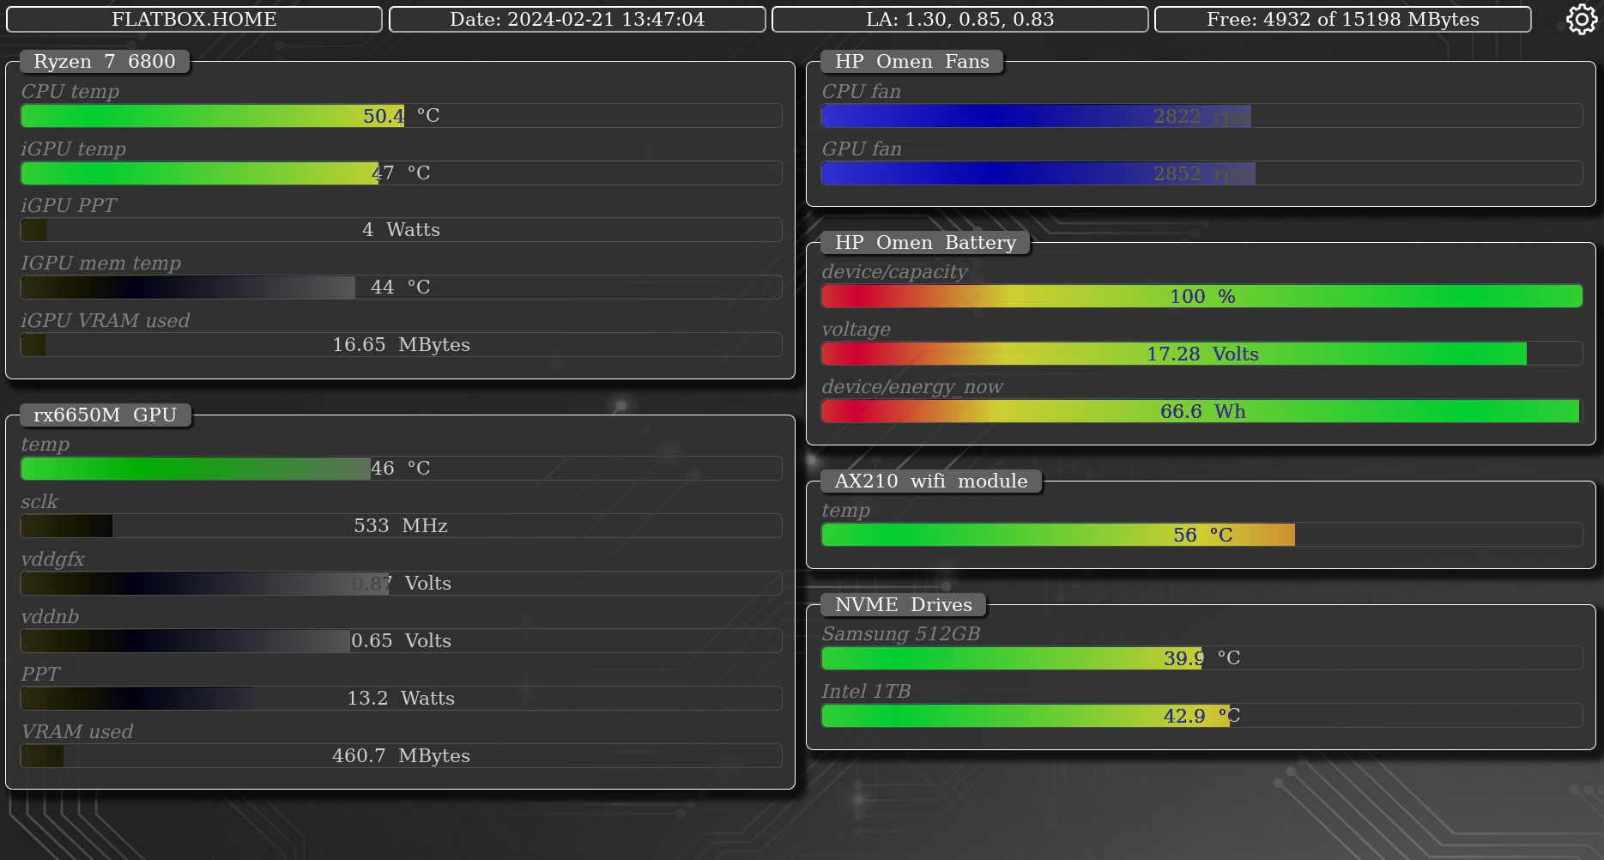Image resolution: width=1604 pixels, height=860 pixels.
Task: Click the Free memory status display
Action: 1342,19
